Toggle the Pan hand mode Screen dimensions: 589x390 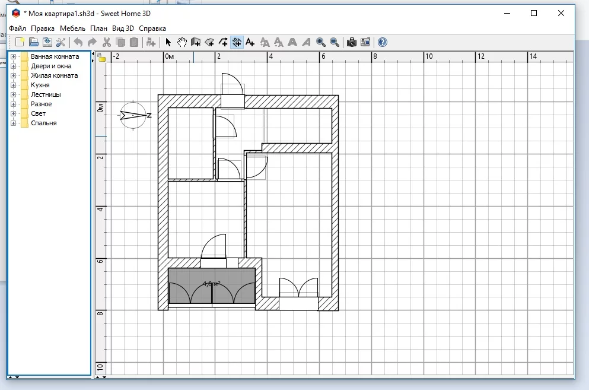182,42
